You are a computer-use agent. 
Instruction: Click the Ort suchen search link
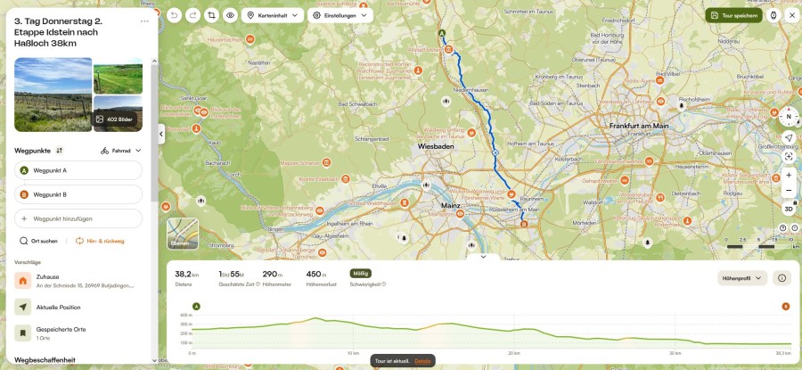tap(38, 241)
